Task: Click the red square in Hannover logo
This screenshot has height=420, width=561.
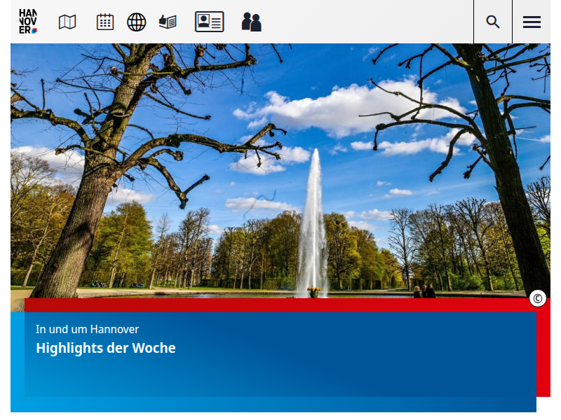Action: click(34, 30)
